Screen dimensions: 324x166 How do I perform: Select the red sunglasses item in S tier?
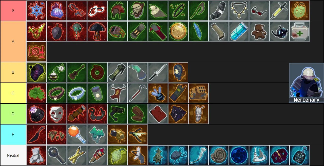tap(259, 11)
